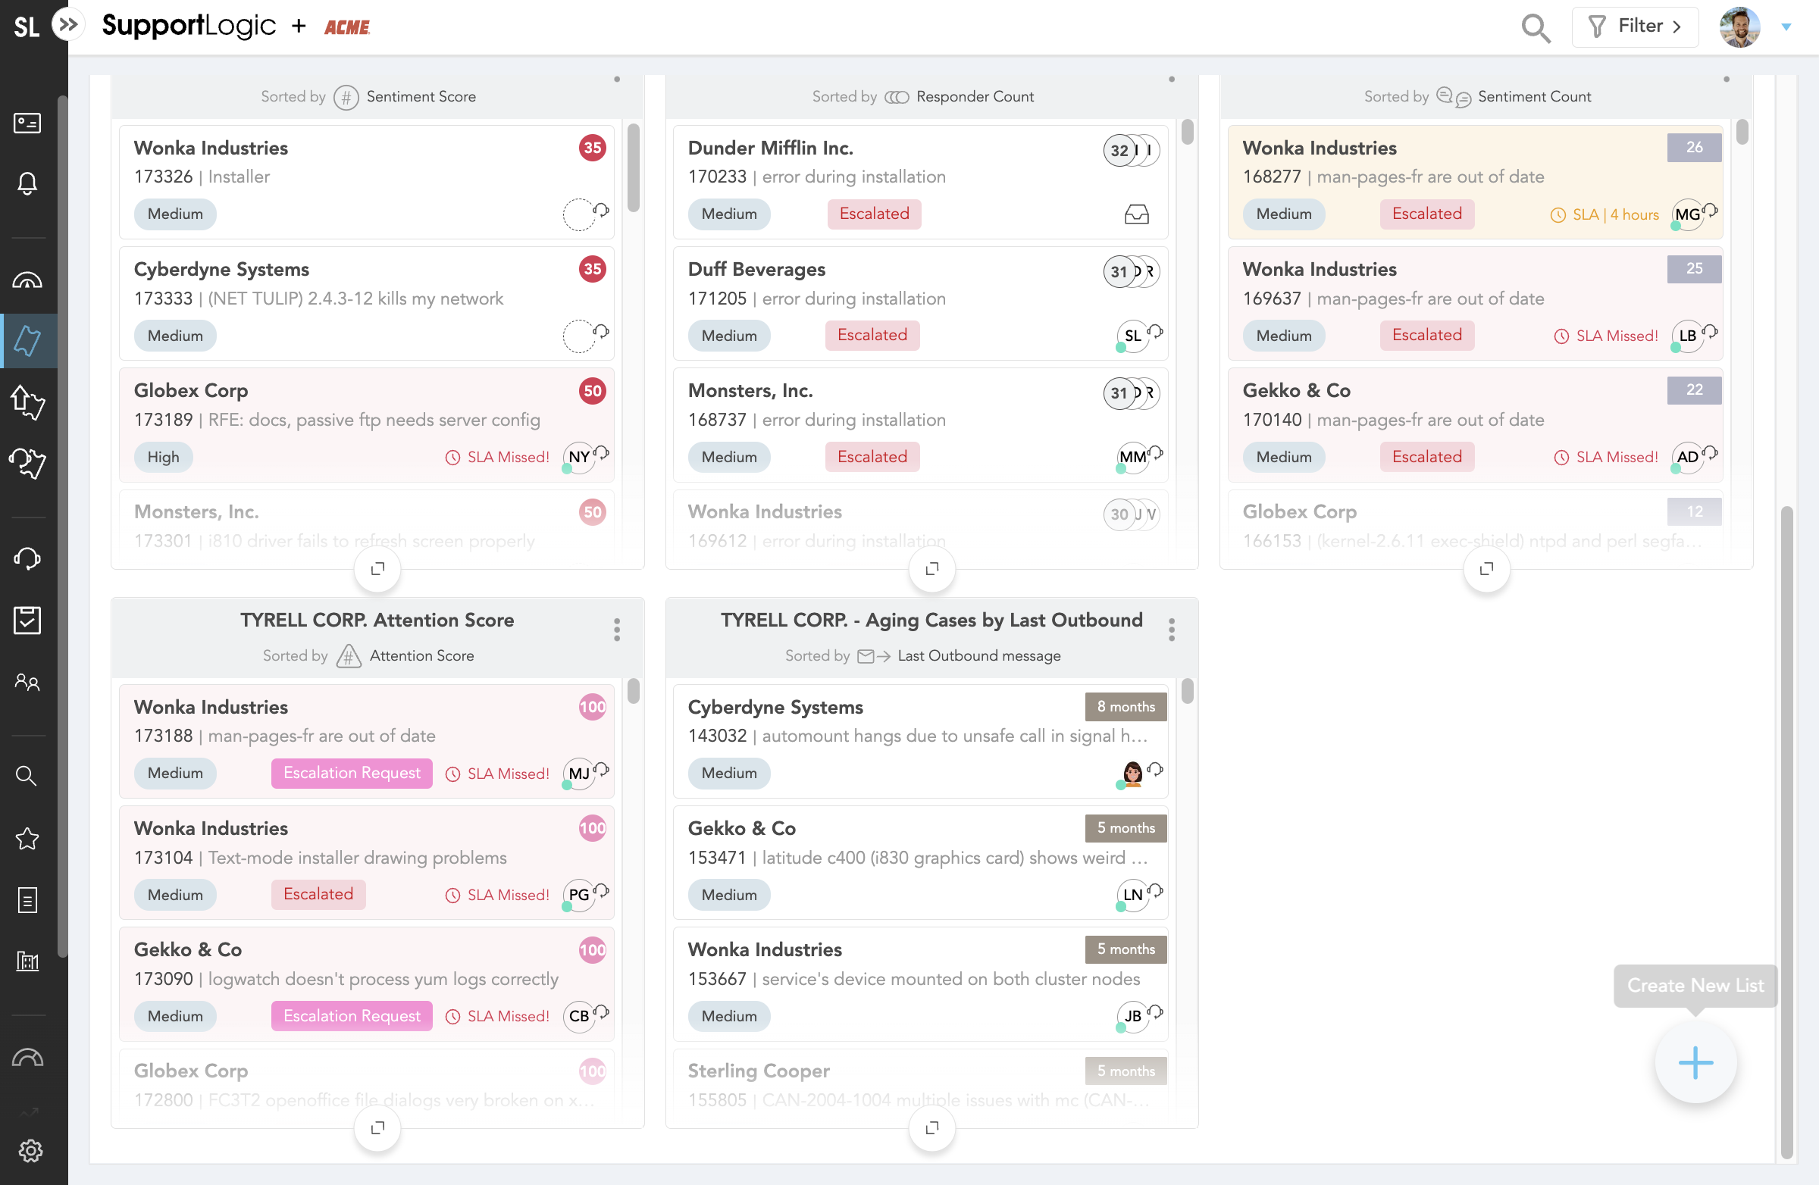
Task: Open the checklist clipboard icon in sidebar
Action: (27, 620)
